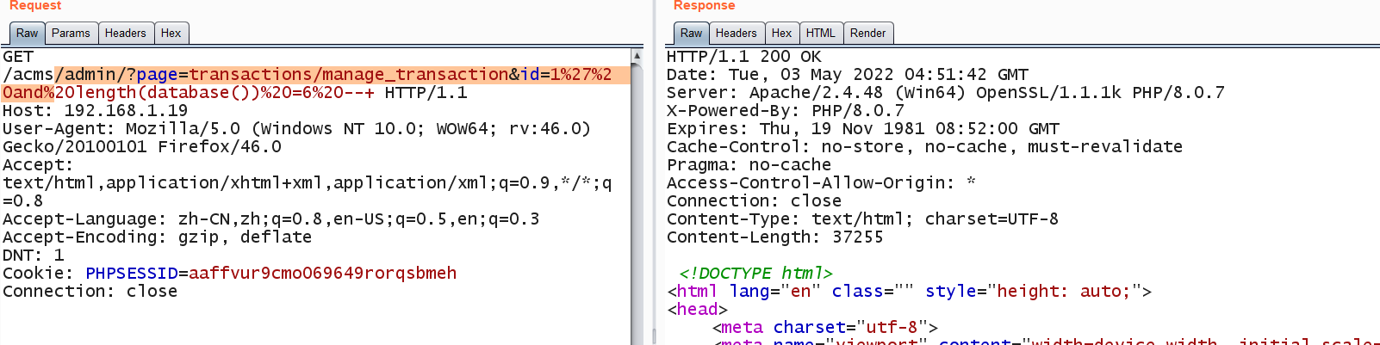Click the Content-Length: 37255 line
The height and width of the screenshot is (345, 1380).
[x=775, y=237]
